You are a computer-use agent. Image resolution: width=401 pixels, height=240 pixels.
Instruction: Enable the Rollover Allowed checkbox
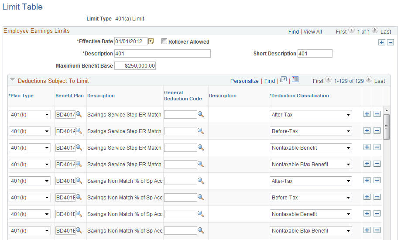click(164, 41)
